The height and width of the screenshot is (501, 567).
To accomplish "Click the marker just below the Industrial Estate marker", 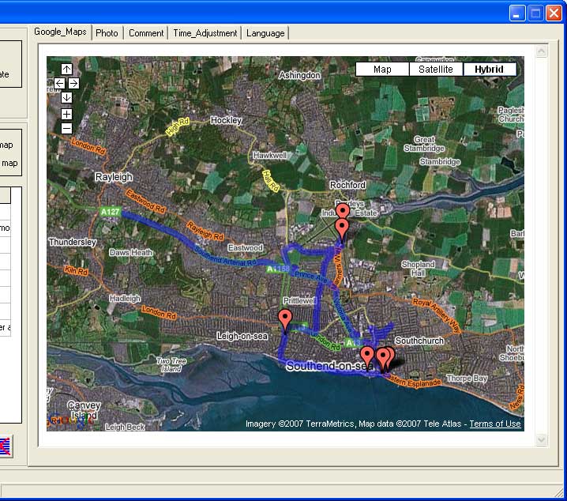I will [342, 229].
